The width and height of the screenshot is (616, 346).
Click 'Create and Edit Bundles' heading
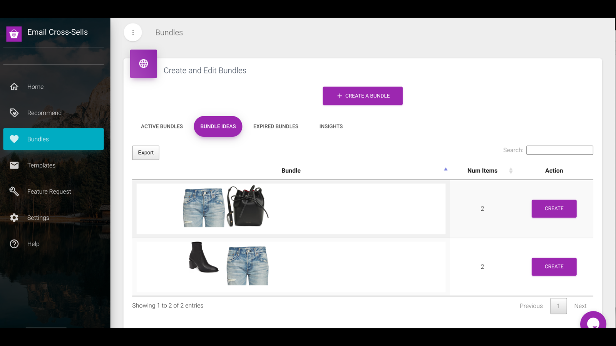point(205,70)
